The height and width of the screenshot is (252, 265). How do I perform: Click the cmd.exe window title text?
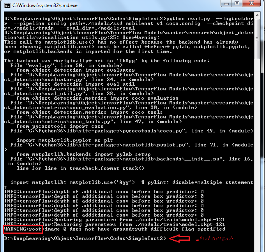click(x=45, y=5)
